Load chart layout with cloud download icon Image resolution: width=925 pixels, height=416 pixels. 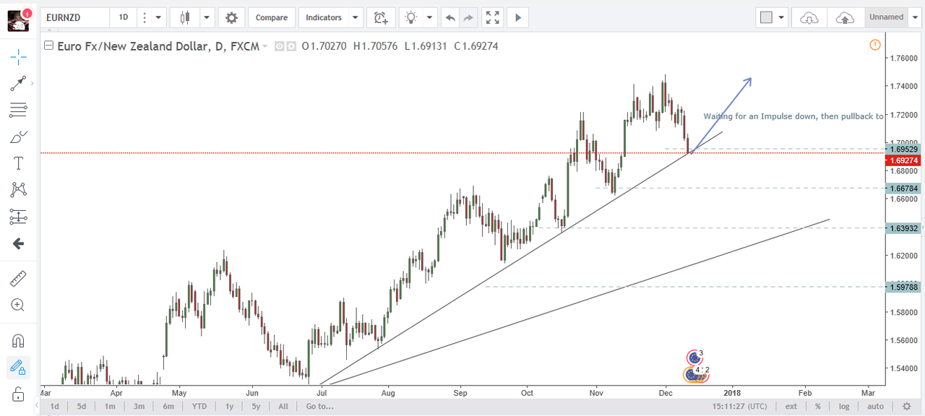[809, 17]
